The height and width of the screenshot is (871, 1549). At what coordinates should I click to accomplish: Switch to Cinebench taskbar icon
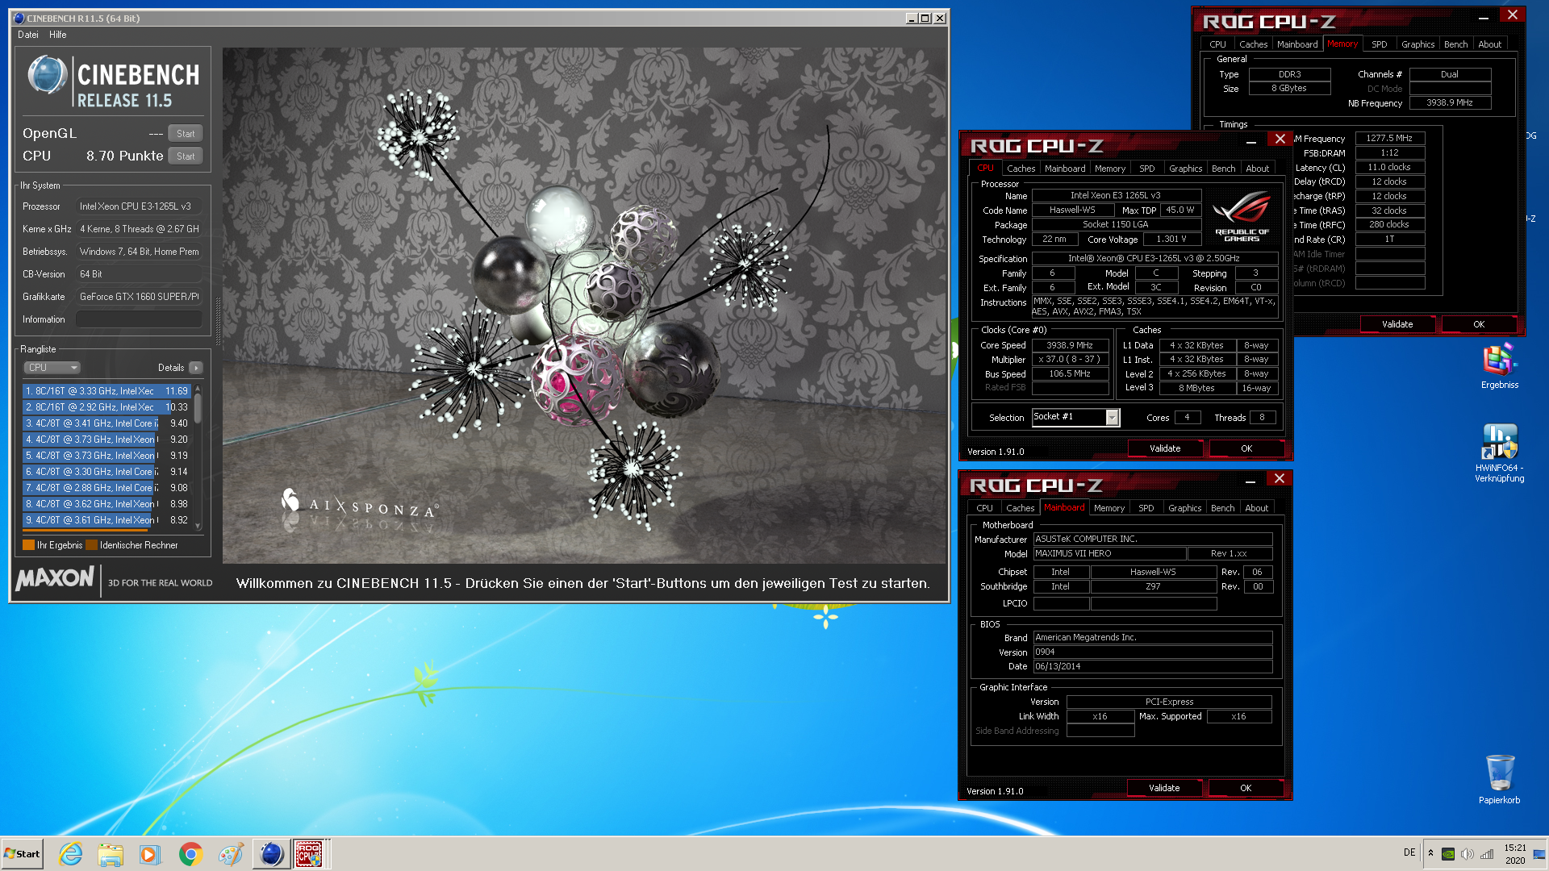(x=271, y=854)
